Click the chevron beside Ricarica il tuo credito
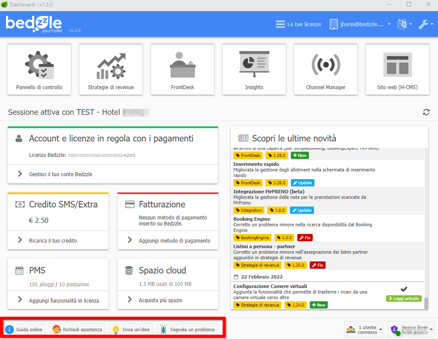 [x=20, y=240]
